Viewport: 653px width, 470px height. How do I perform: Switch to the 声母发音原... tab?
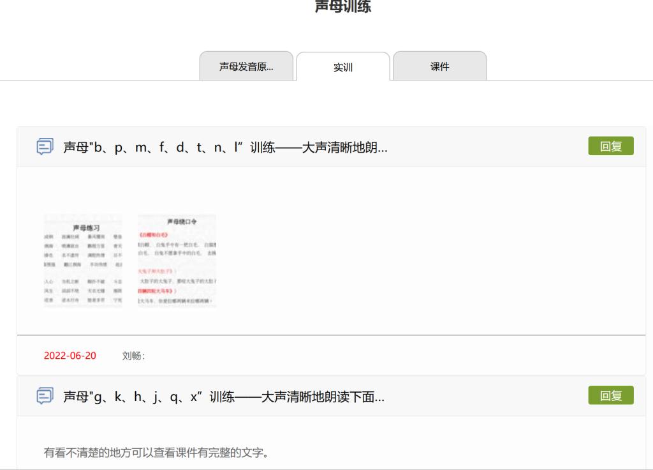[x=246, y=66]
